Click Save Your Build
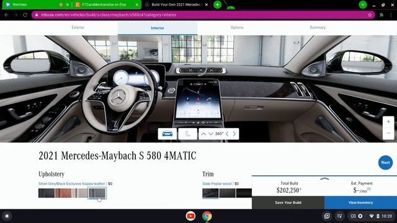The width and height of the screenshot is (397, 223). 288,203
